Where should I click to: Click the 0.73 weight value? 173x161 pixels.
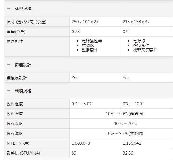coord(75,32)
